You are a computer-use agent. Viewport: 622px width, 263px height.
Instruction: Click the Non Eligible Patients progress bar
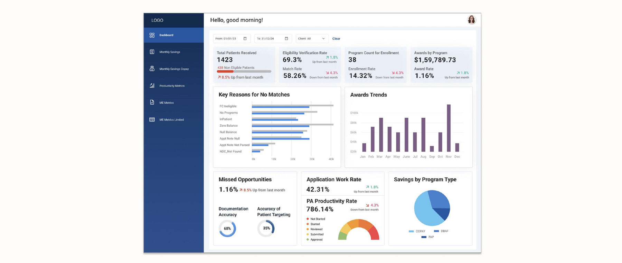(244, 71)
